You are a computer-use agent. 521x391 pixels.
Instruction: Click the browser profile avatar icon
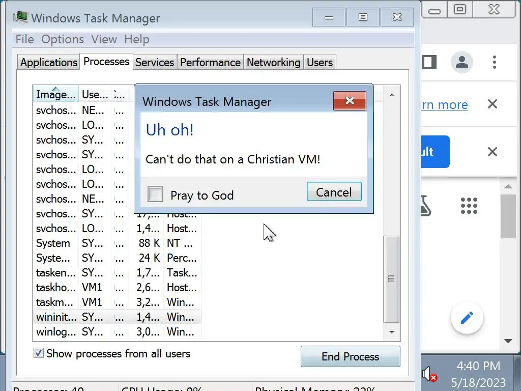(x=462, y=62)
